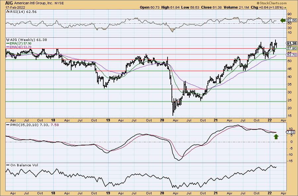Click the On Balance Vol label

click(24, 165)
